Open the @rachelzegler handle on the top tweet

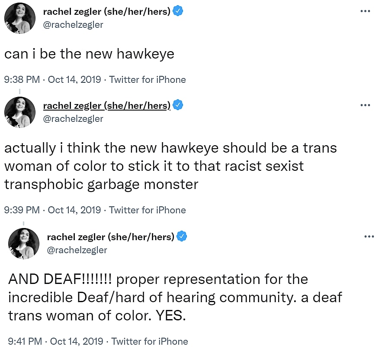73,25
